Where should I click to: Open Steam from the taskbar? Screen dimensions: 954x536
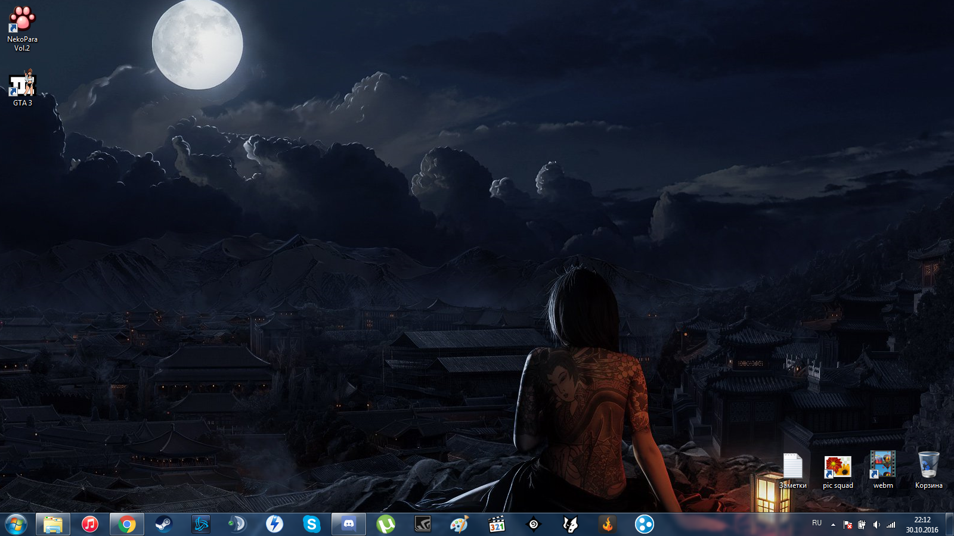click(x=164, y=524)
